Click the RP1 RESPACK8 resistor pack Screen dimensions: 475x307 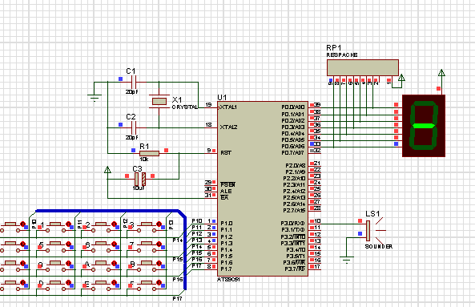pos(363,67)
